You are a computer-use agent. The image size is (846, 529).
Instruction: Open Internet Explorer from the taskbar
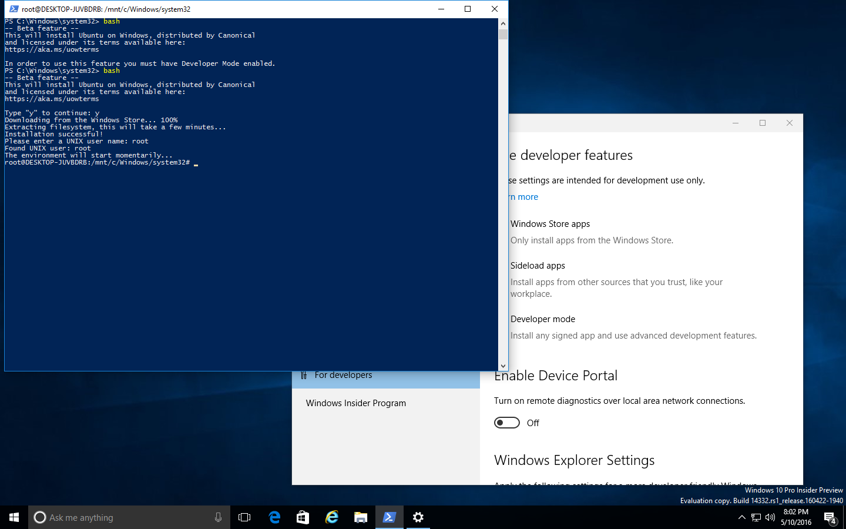[331, 517]
